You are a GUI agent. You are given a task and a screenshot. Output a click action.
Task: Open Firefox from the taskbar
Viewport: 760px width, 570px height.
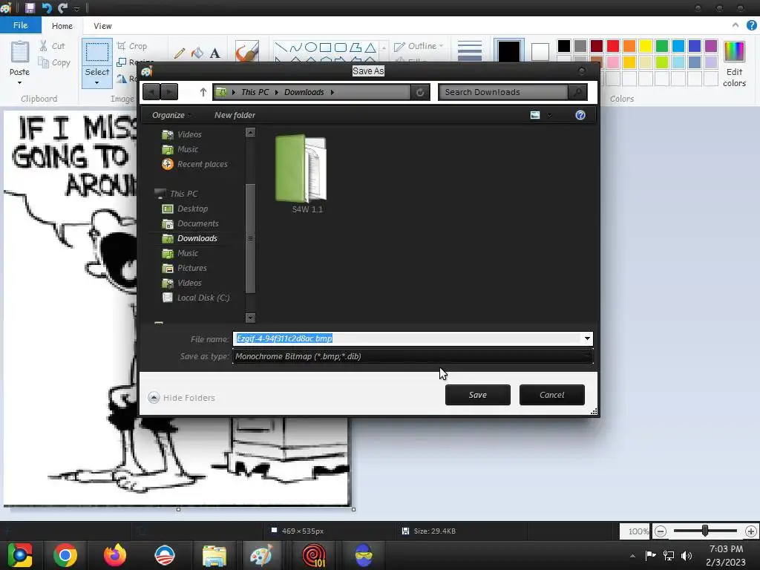[115, 555]
